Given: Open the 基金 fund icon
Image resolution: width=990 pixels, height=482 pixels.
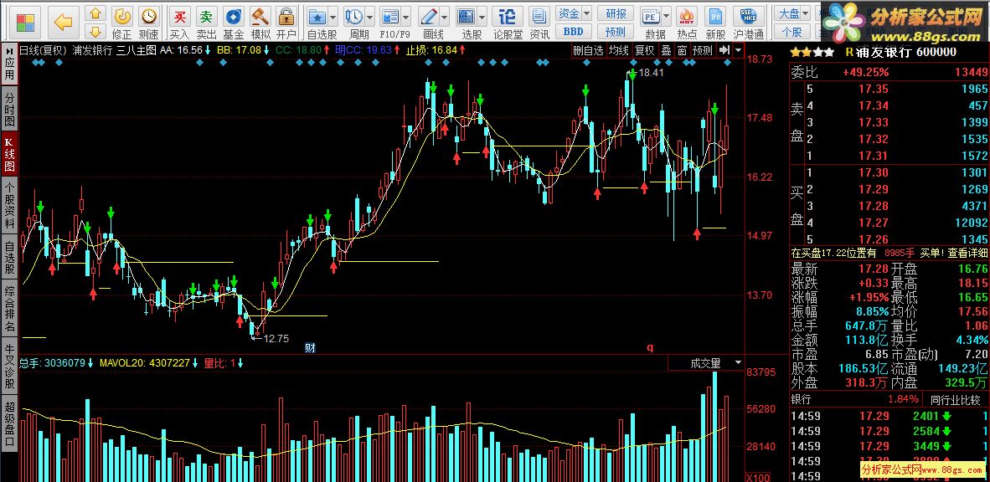Looking at the screenshot, I should [x=234, y=17].
